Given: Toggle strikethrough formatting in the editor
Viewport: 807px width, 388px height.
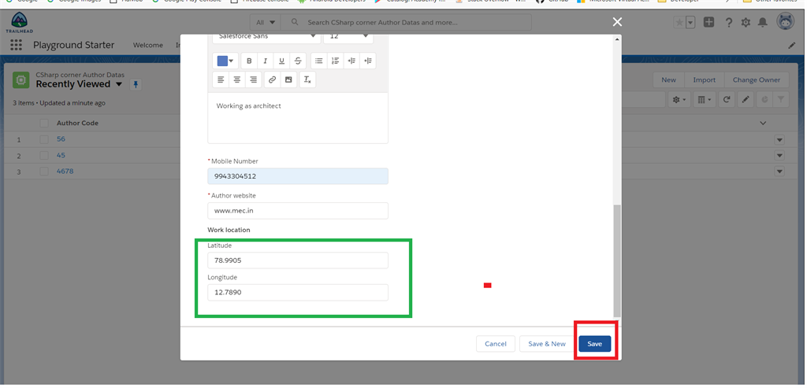Looking at the screenshot, I should pos(298,61).
